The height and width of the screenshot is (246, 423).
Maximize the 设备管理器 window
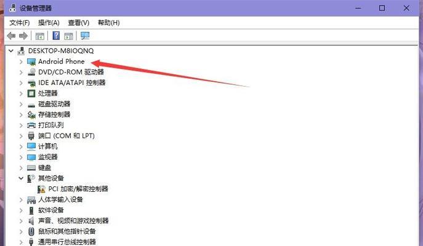382,8
